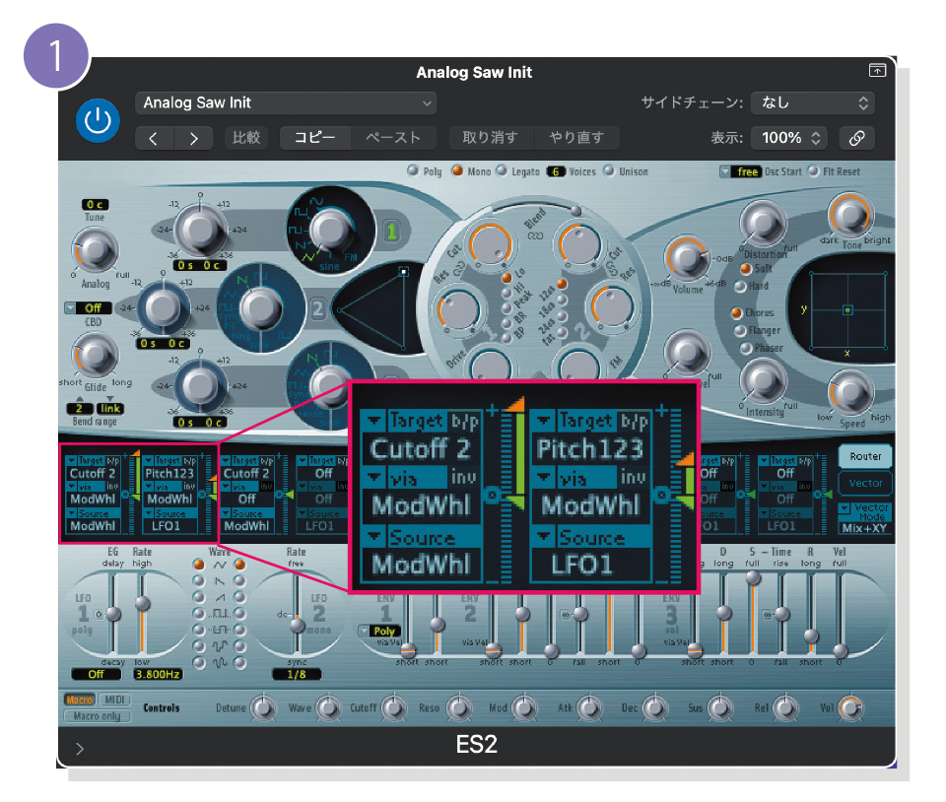Image resolution: width=946 pixels, height=802 pixels.
Task: Click the やり直す redo button
Action: 576,138
